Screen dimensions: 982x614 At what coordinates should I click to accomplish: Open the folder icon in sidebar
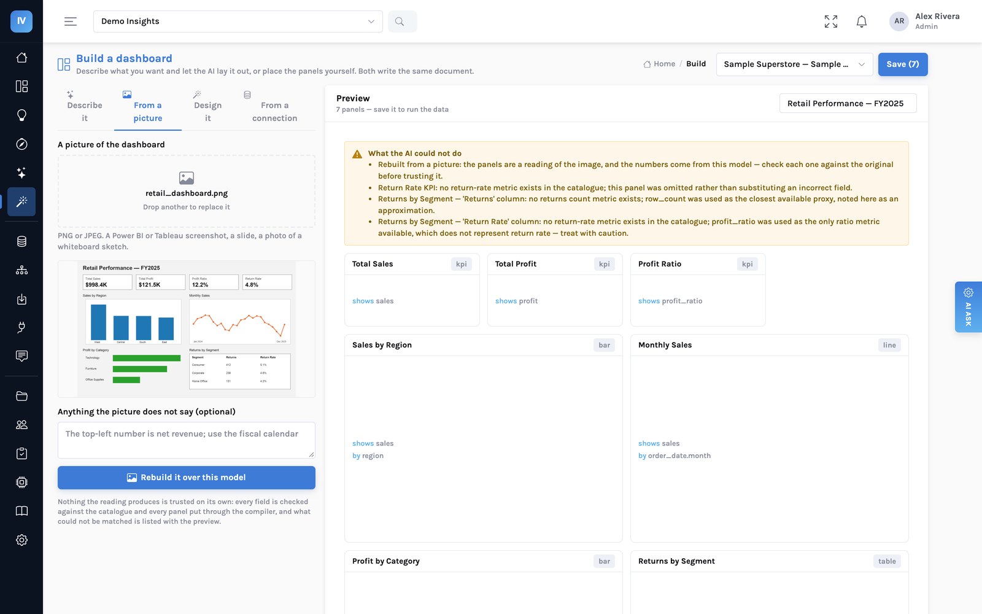click(21, 396)
